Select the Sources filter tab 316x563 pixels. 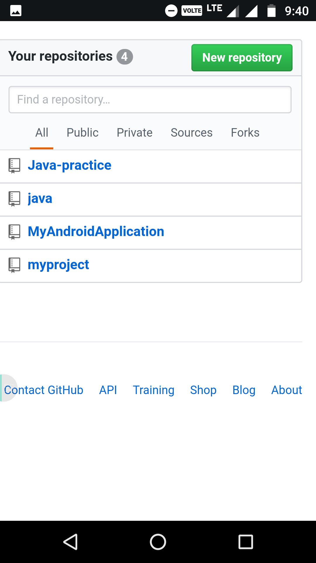pos(192,133)
